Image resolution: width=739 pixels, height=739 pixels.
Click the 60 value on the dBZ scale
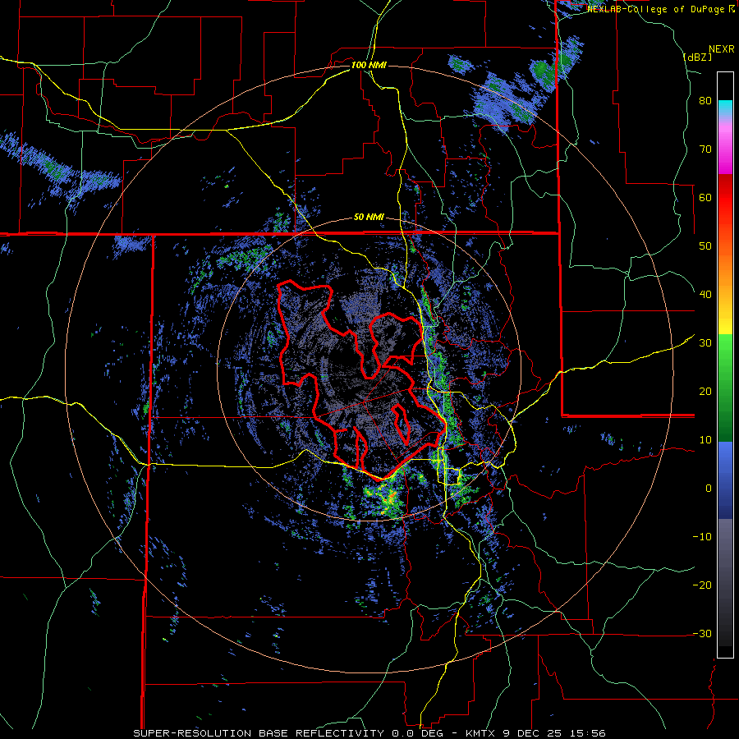705,197
